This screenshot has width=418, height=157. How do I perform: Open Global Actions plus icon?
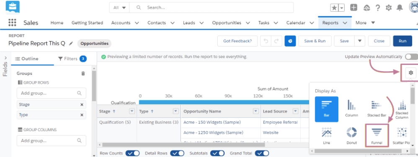(354, 8)
